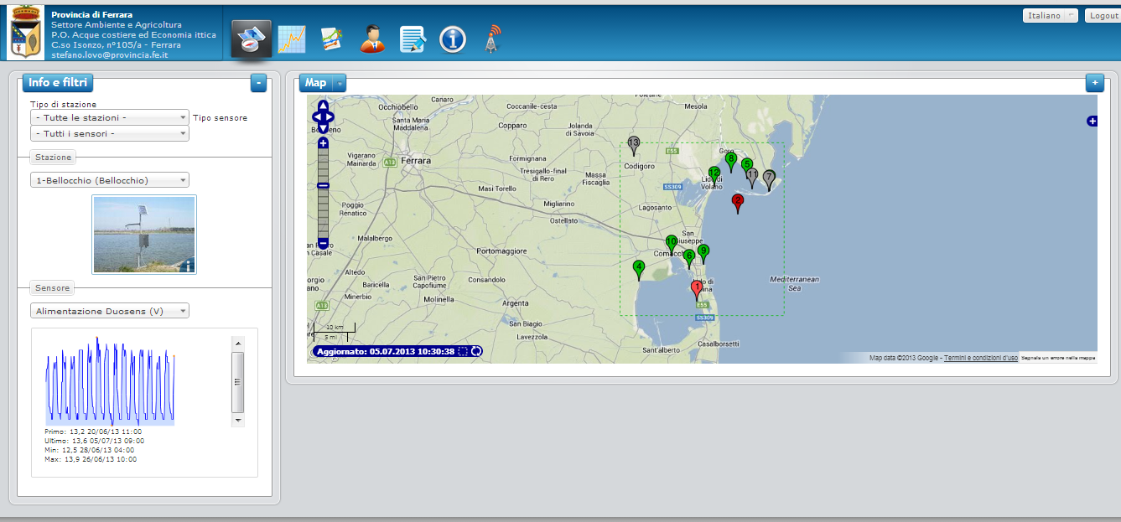
Task: Select red station marker 2 on map
Action: [x=738, y=203]
